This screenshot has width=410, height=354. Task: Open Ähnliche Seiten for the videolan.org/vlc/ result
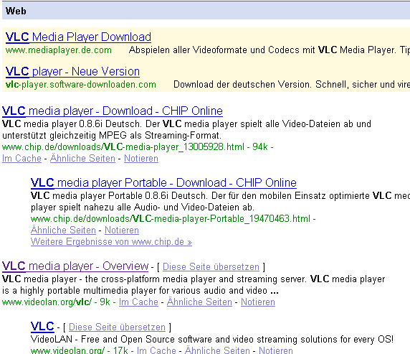[x=199, y=302]
